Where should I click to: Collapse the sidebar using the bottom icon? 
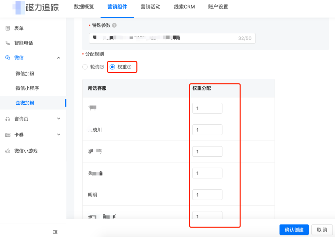pyautogui.click(x=55, y=232)
